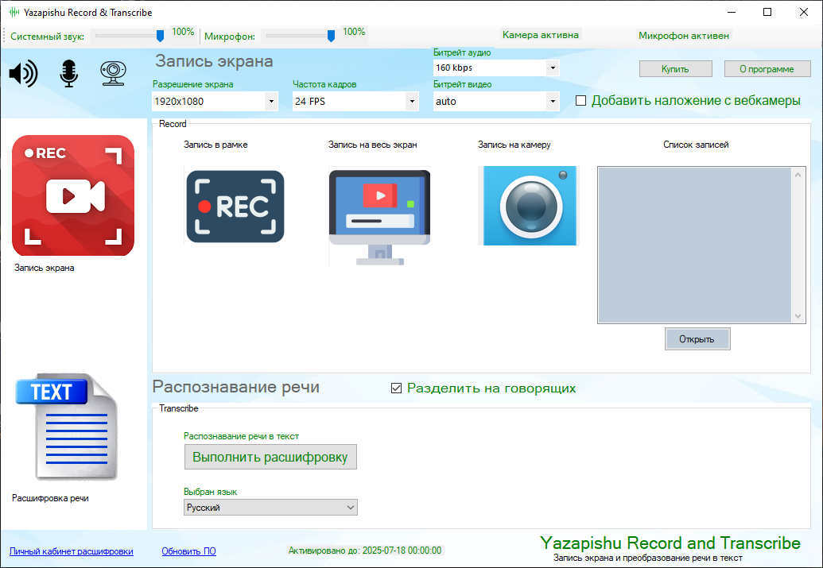
Task: Click the microphone icon
Action: (x=68, y=73)
